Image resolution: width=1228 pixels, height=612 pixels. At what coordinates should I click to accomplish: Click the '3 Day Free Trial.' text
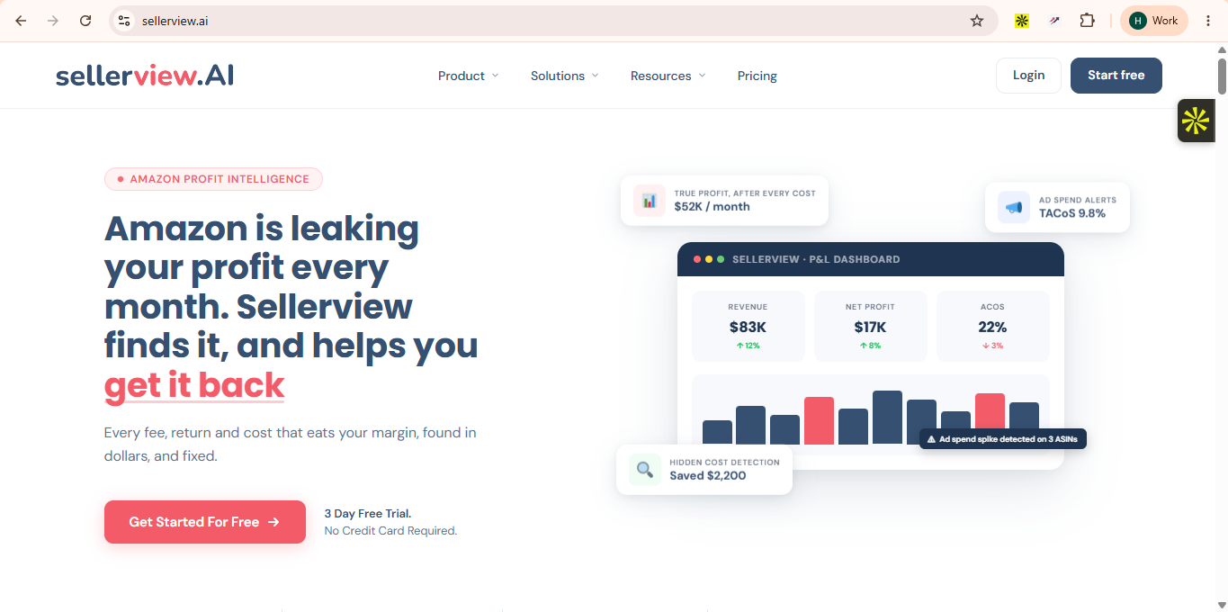(x=368, y=514)
